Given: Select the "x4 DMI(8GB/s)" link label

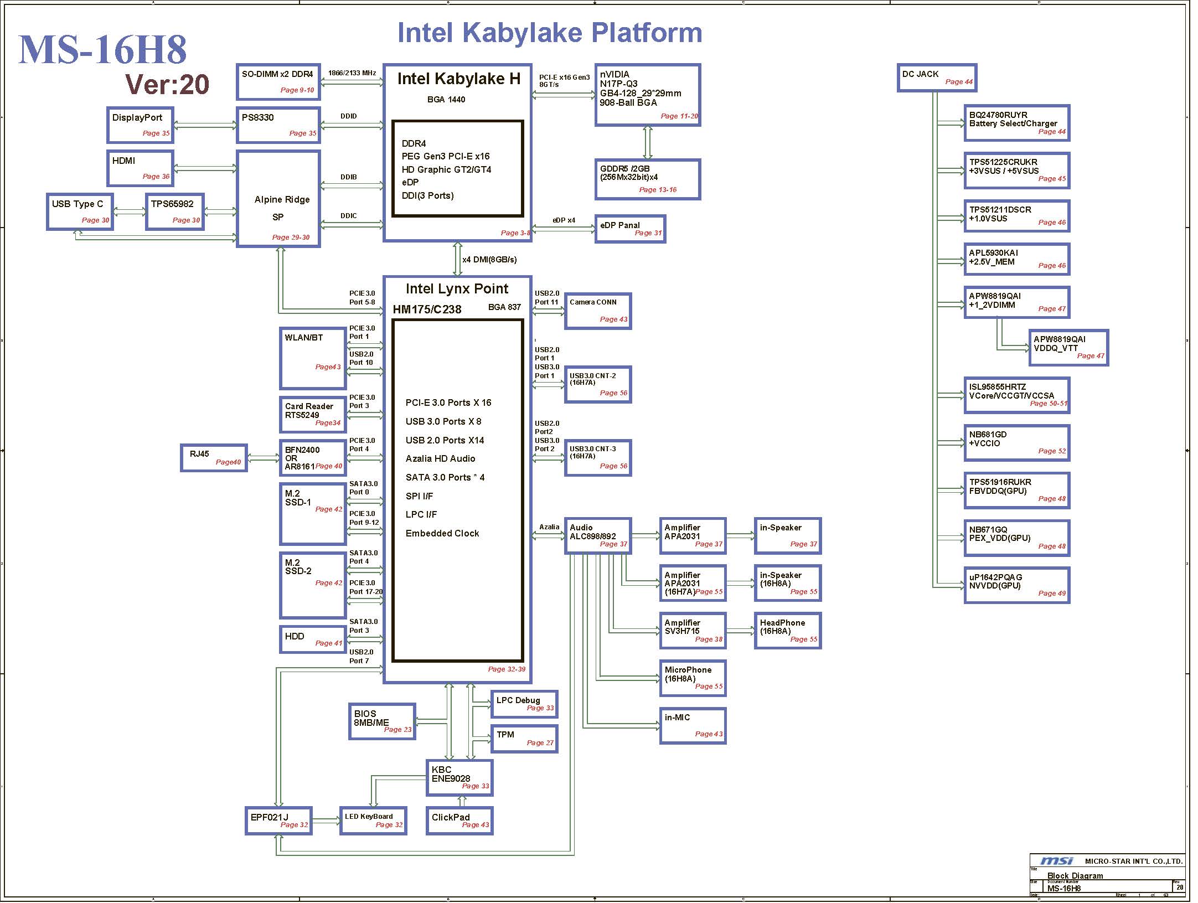Looking at the screenshot, I should tap(489, 260).
